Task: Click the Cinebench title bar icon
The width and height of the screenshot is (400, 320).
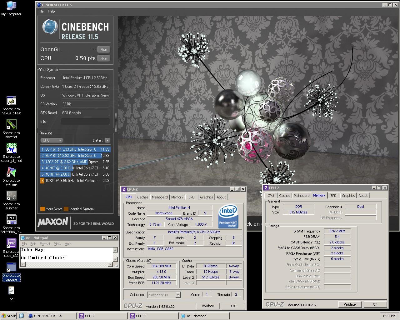Action: tap(39, 5)
